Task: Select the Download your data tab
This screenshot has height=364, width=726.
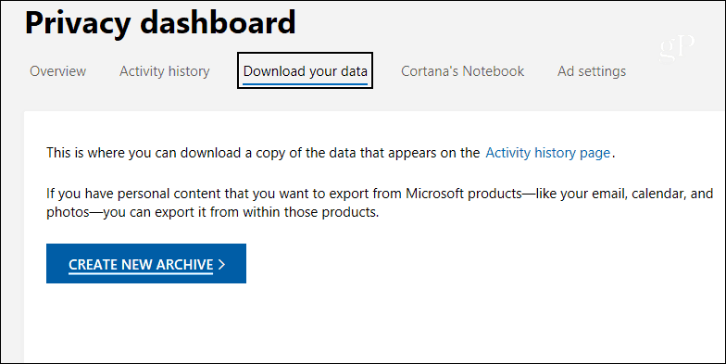Action: pyautogui.click(x=306, y=70)
